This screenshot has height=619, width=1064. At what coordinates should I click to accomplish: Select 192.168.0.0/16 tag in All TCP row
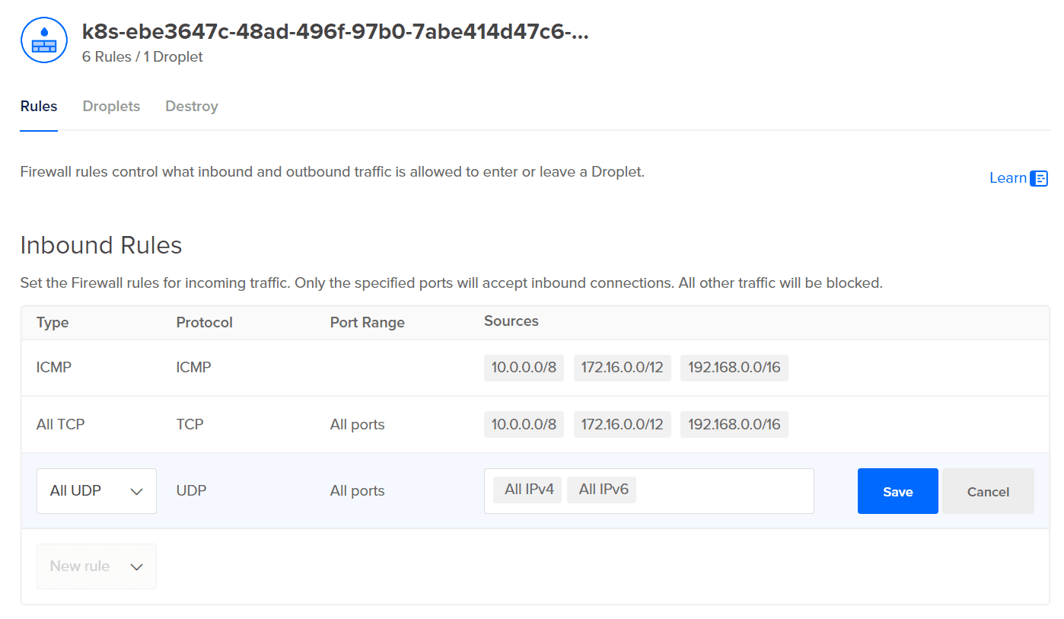tap(734, 424)
